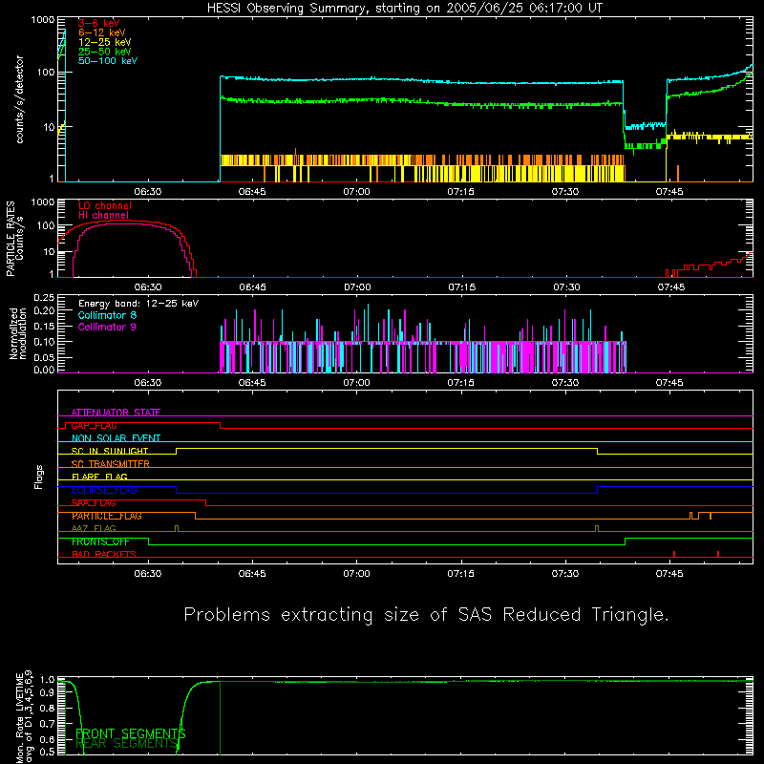Viewport: 764px width, 764px height.
Task: Click 07:45 tick label under the counts panel
Action: [x=669, y=192]
